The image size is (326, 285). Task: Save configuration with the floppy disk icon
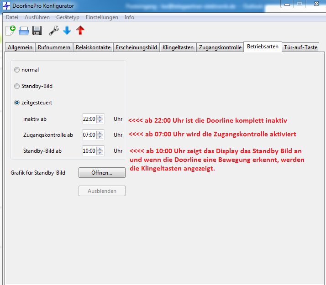click(x=37, y=31)
